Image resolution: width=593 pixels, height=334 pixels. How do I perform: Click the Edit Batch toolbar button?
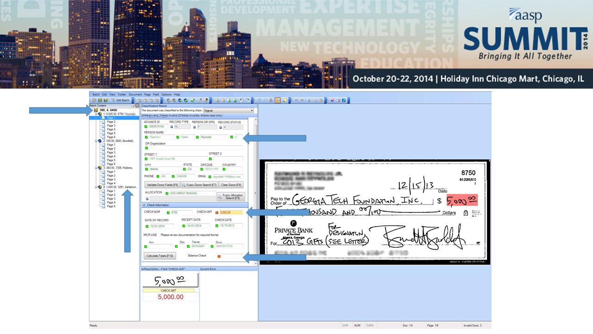120,100
